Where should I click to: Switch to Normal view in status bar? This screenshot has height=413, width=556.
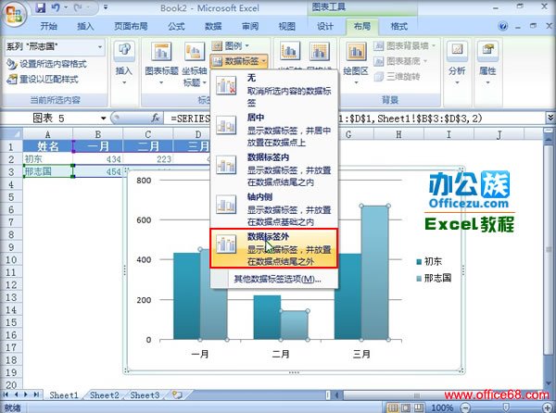392,407
